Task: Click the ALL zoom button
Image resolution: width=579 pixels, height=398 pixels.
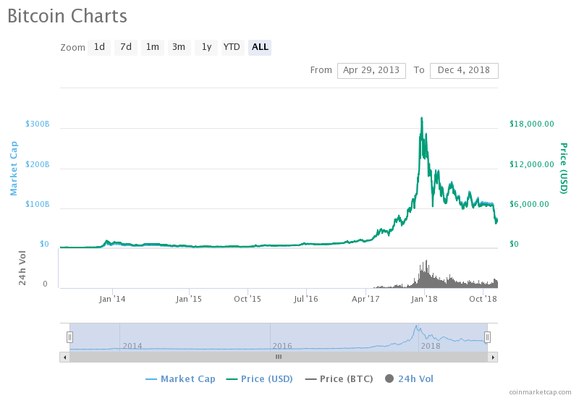Action: click(260, 47)
